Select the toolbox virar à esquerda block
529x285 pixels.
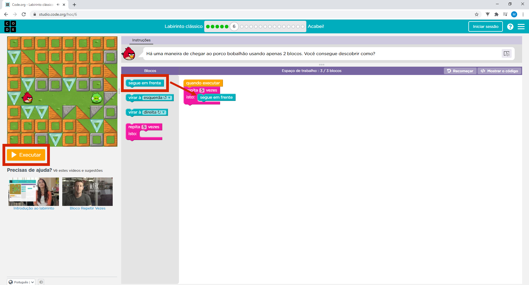point(134,98)
